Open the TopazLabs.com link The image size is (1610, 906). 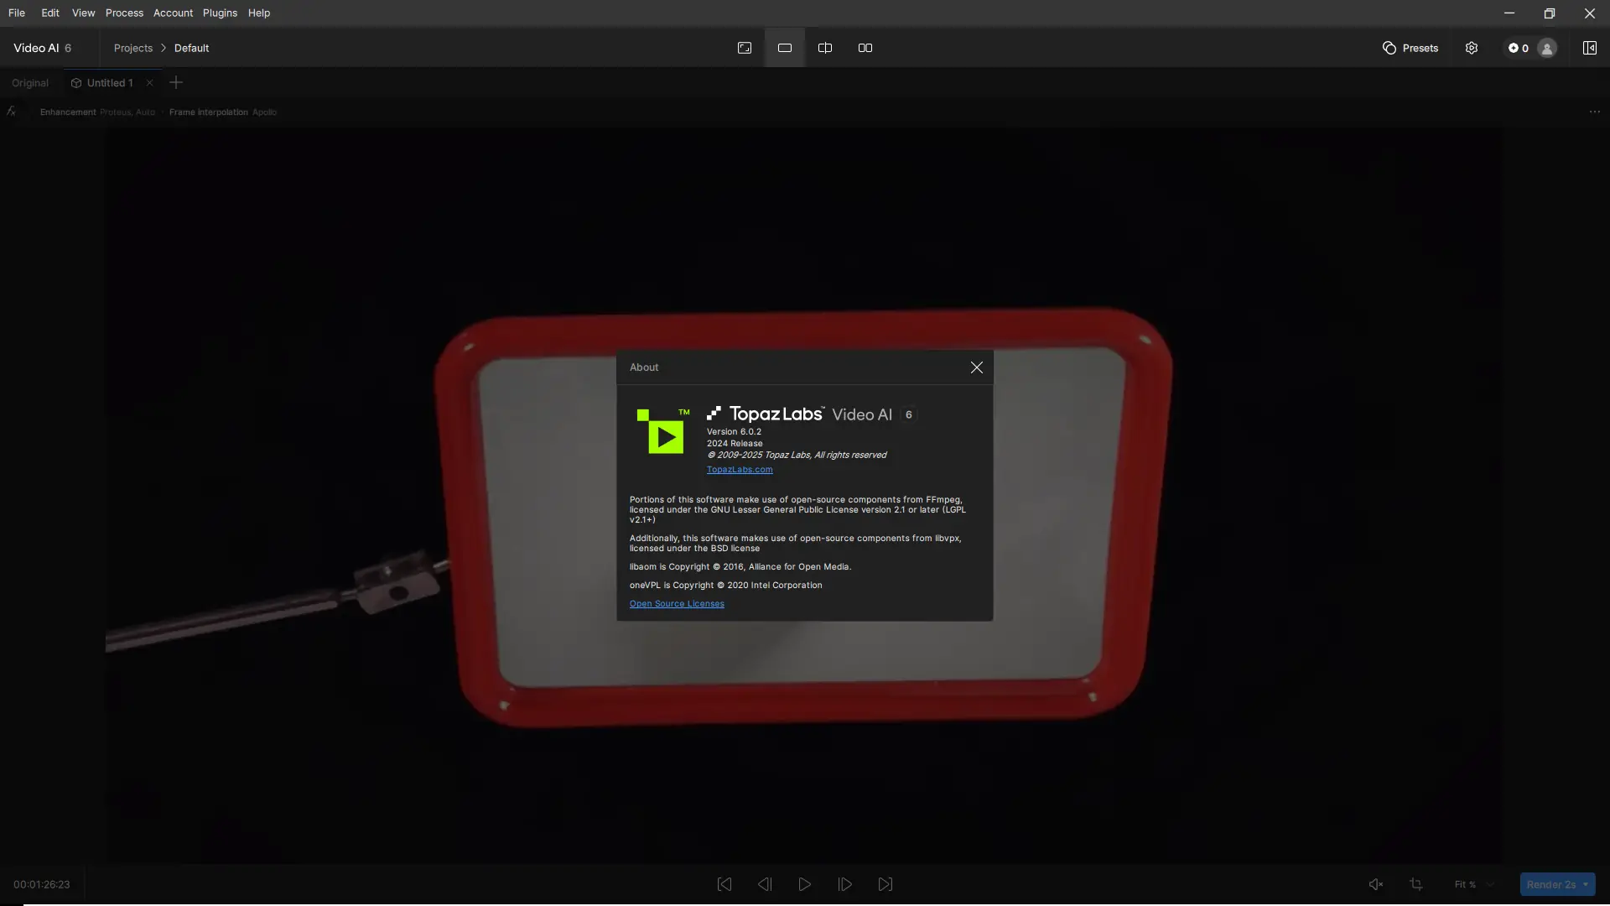point(740,470)
